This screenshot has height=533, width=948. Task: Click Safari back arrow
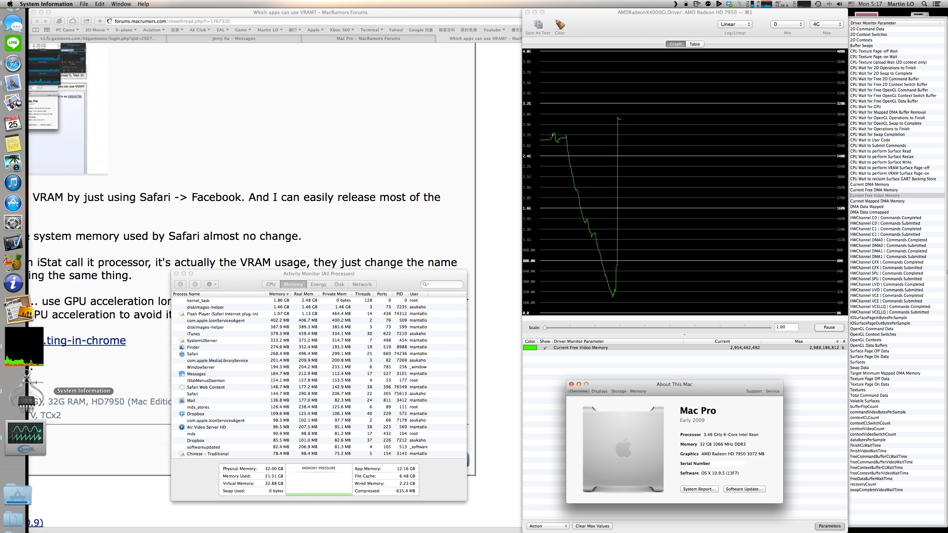tap(36, 21)
